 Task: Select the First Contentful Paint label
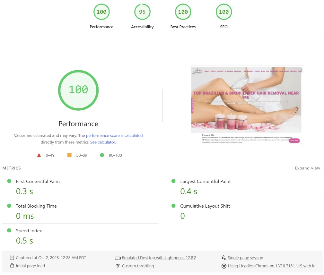tap(38, 181)
